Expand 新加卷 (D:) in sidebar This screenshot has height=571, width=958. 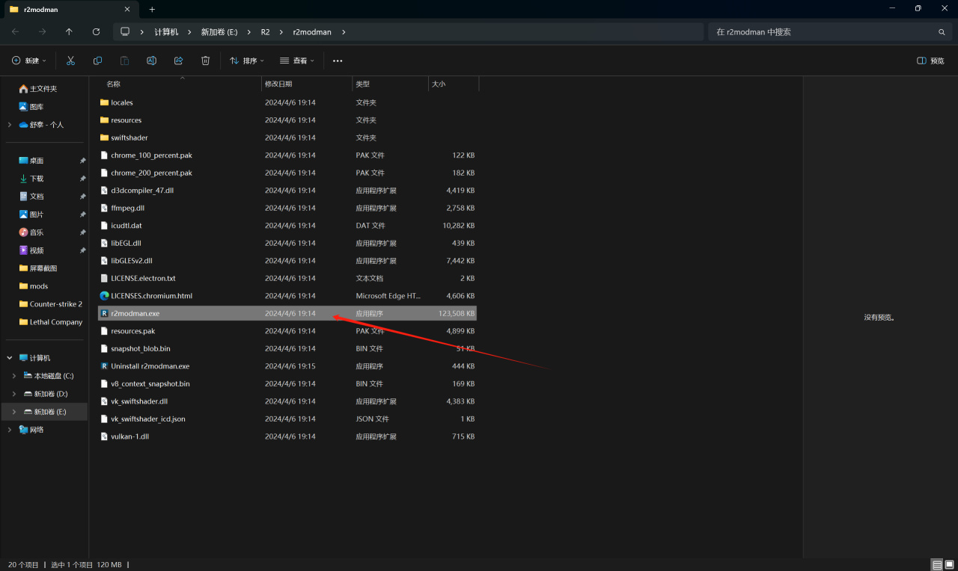(14, 394)
